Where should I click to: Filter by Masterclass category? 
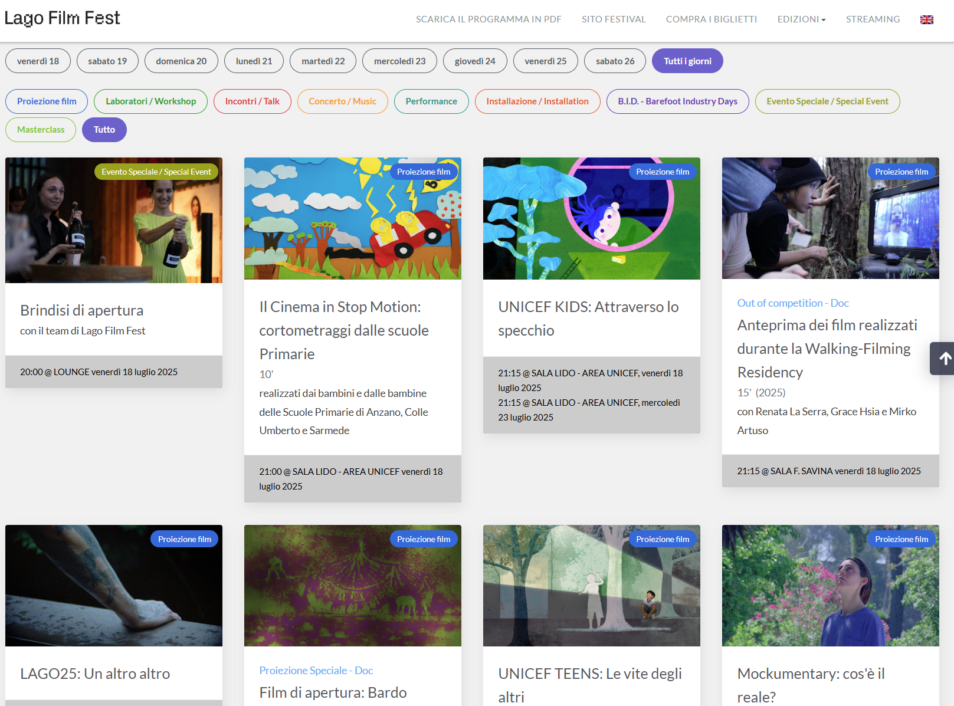pos(41,130)
